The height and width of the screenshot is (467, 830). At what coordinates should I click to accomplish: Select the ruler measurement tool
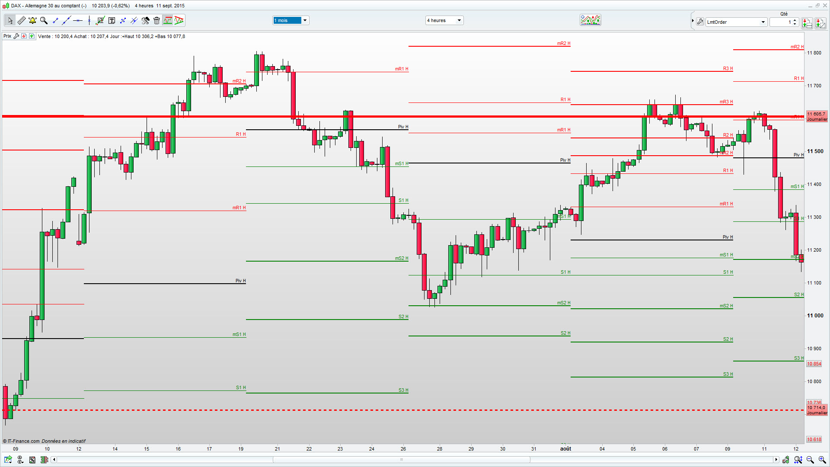21,20
